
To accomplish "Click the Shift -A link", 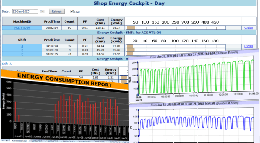I will coord(7,64).
